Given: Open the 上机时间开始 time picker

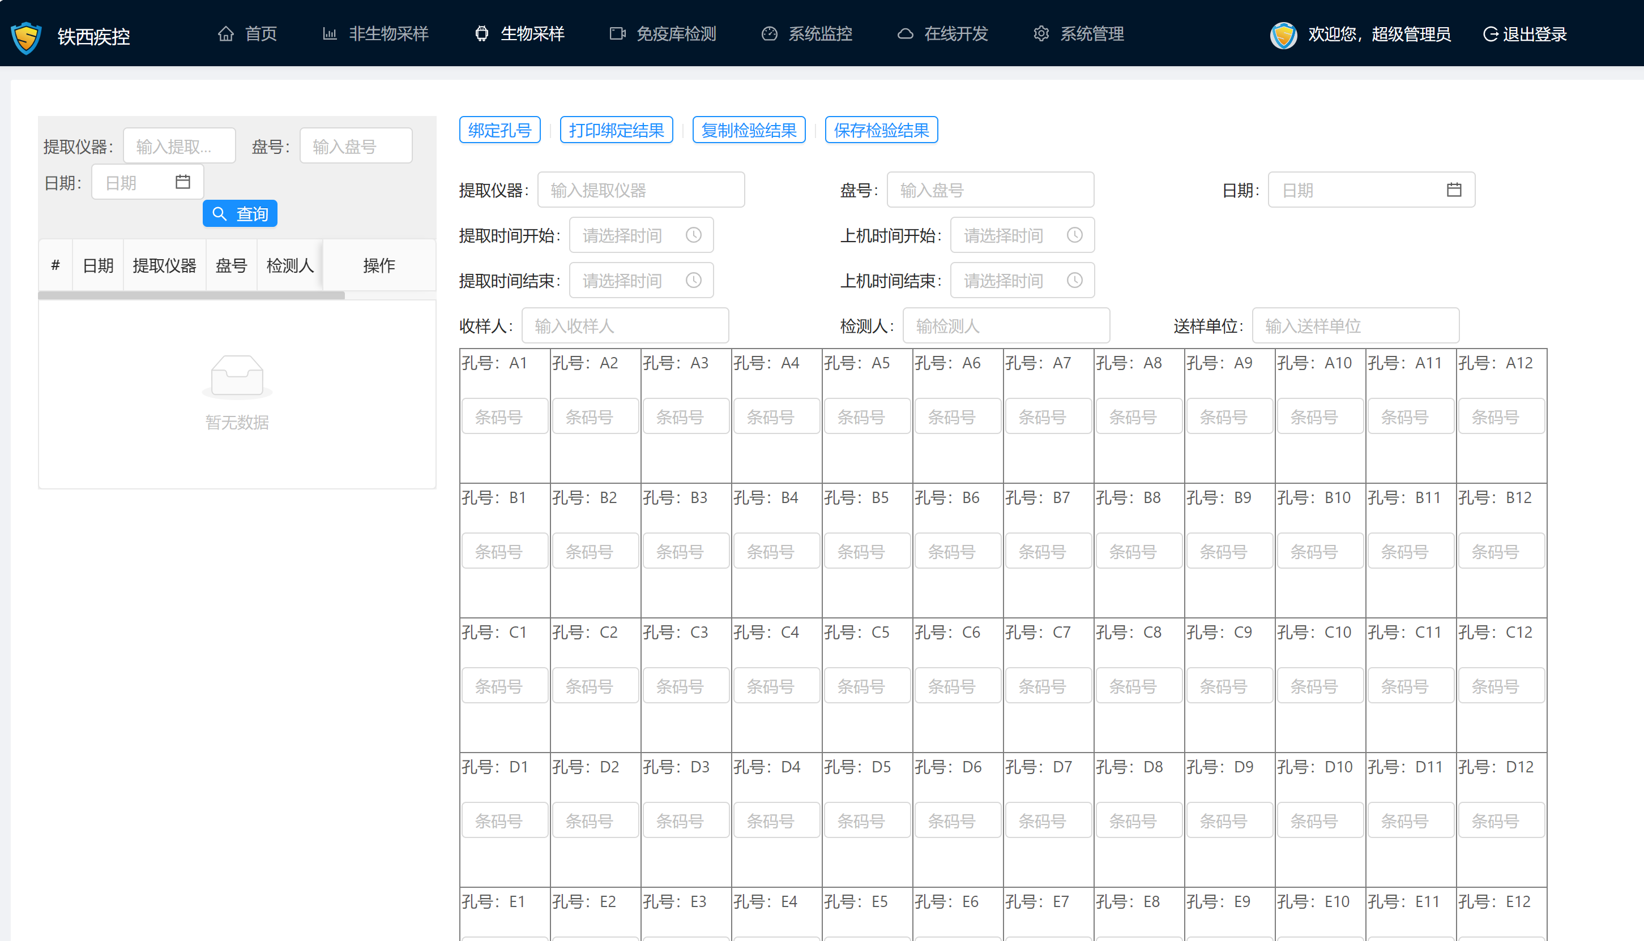Looking at the screenshot, I should pos(1023,235).
